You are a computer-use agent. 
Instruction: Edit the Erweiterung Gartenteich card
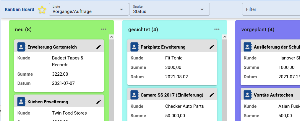point(99,47)
